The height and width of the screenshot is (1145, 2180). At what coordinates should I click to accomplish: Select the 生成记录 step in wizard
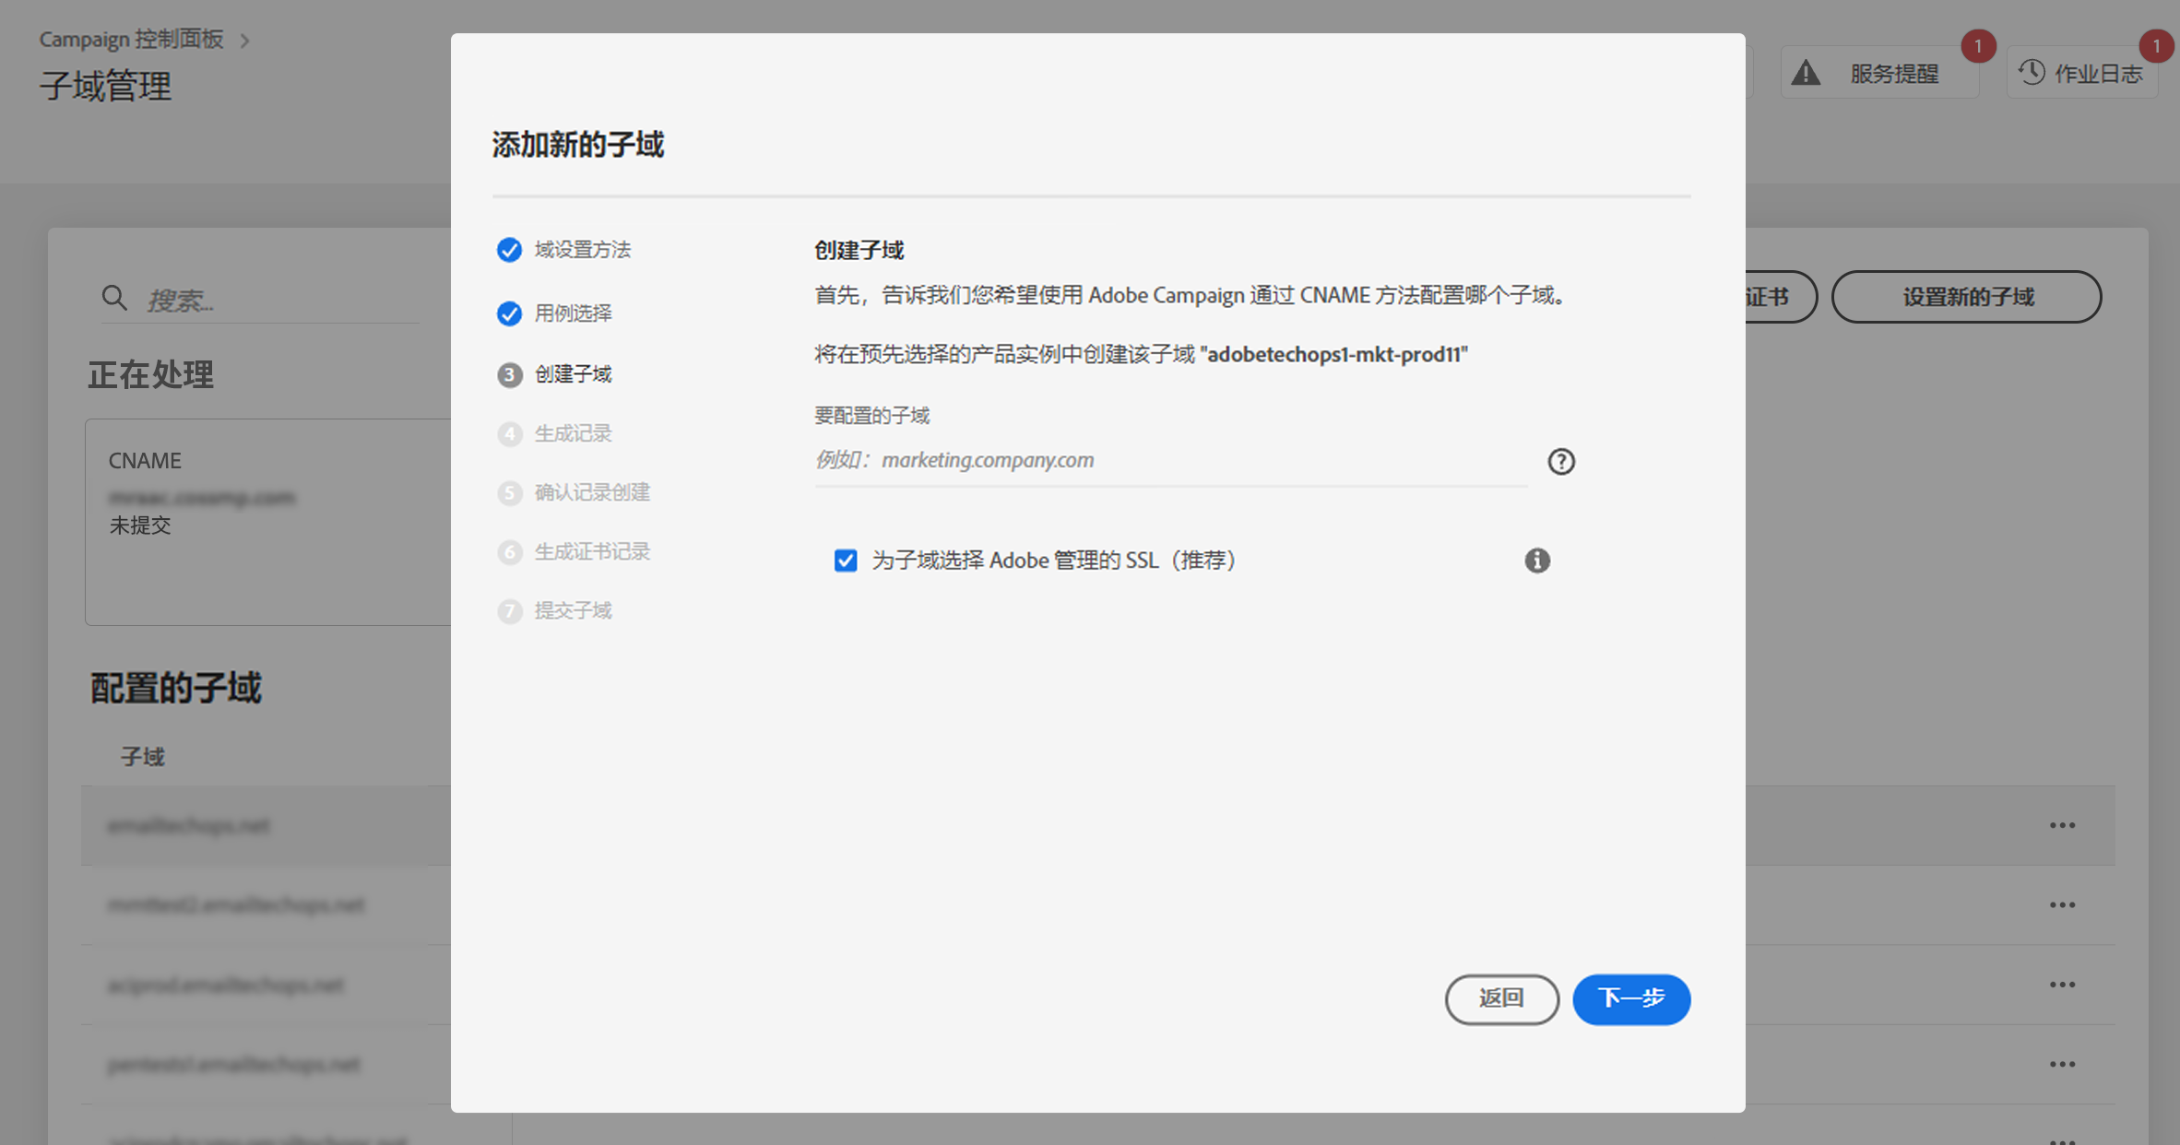[x=572, y=433]
